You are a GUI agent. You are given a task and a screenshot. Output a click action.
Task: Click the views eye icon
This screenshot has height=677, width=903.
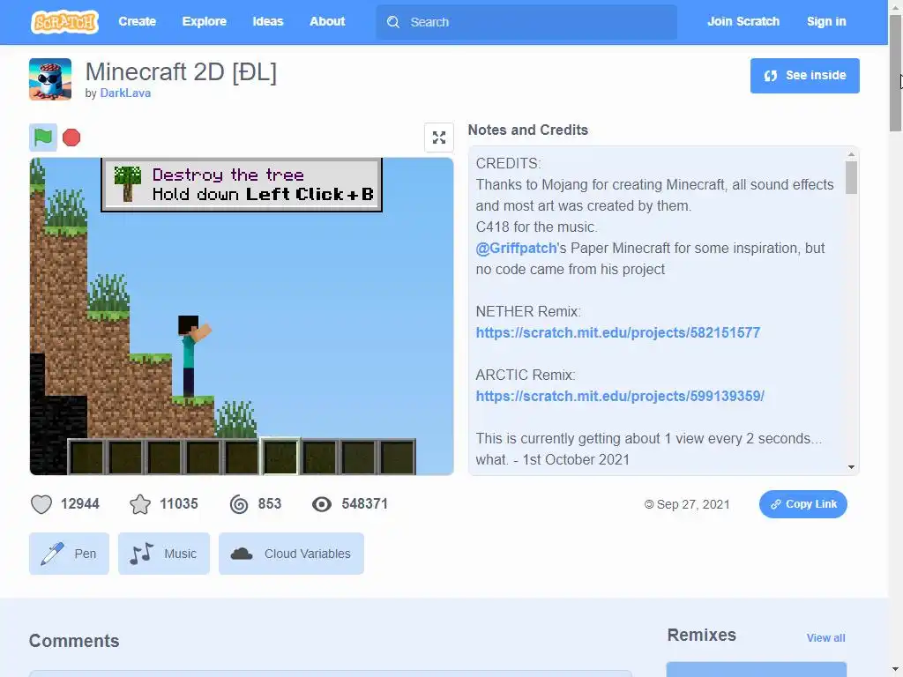tap(321, 504)
